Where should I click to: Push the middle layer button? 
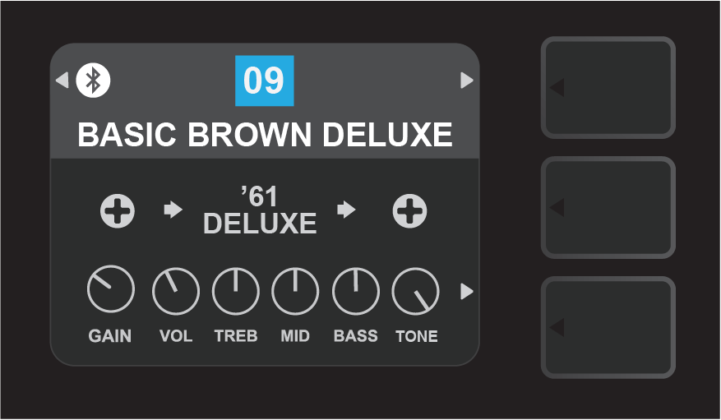[x=608, y=207]
